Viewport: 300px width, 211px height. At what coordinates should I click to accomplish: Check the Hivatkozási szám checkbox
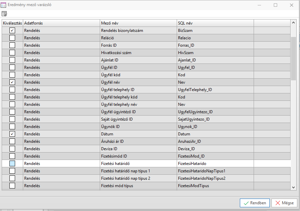click(12, 53)
